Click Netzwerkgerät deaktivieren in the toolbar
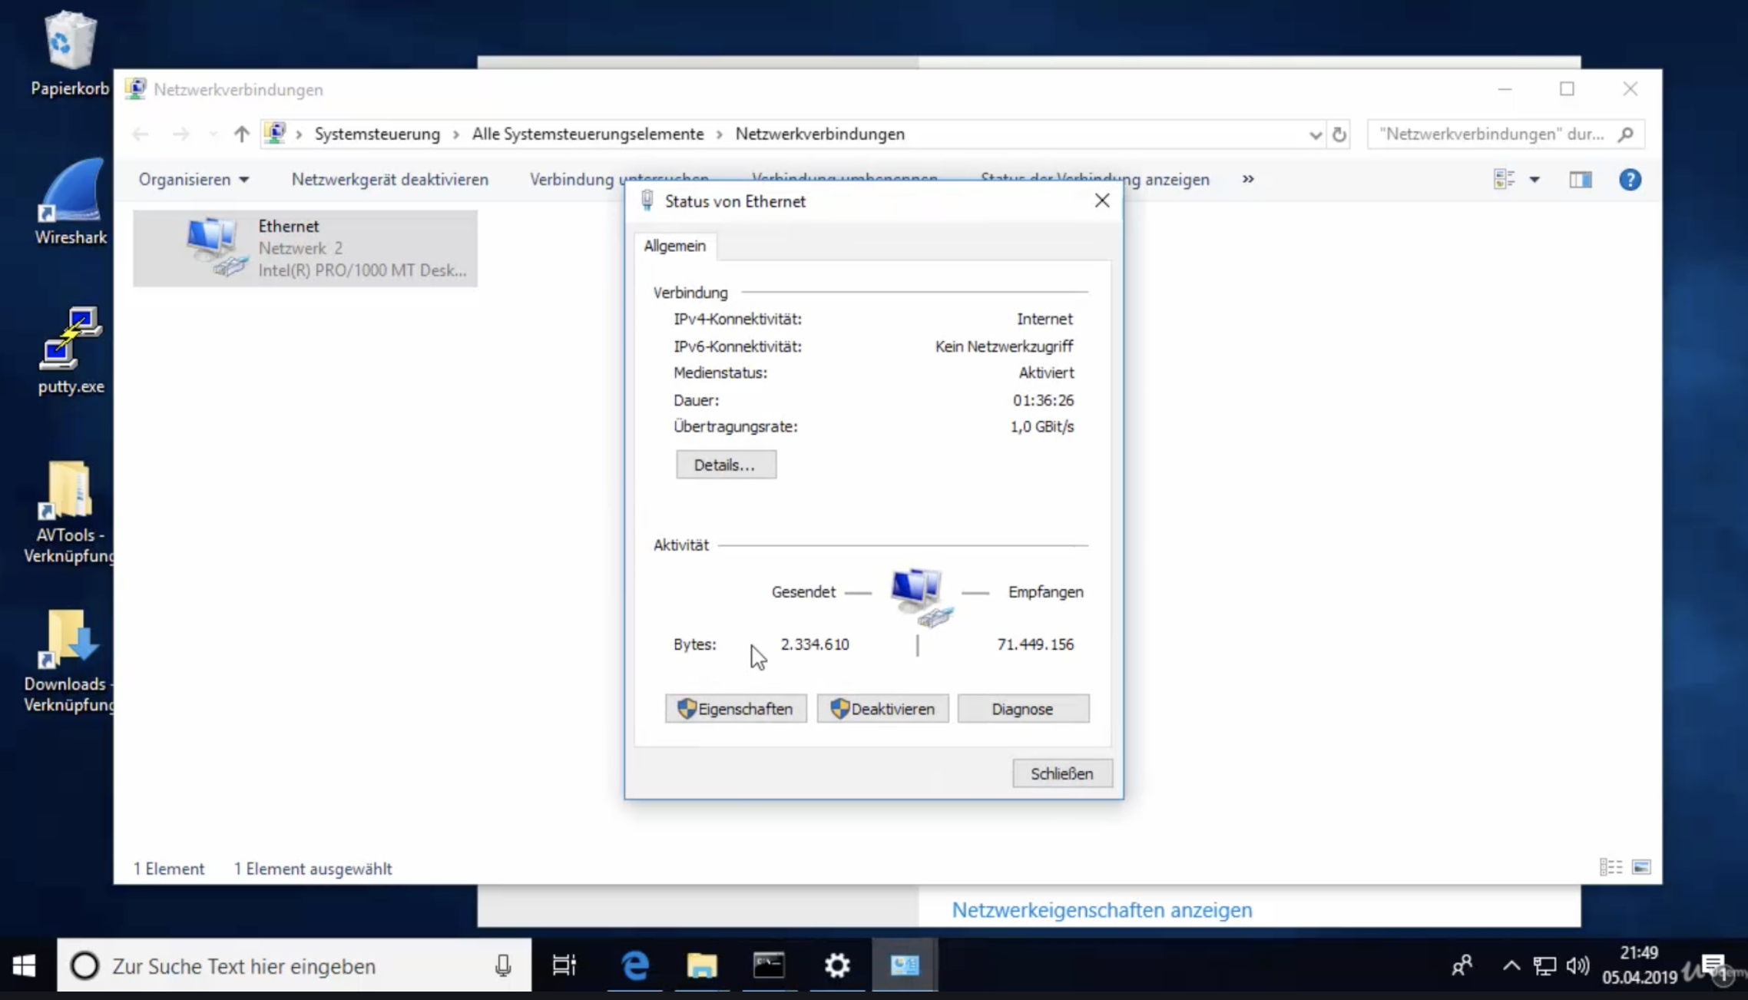 (390, 180)
